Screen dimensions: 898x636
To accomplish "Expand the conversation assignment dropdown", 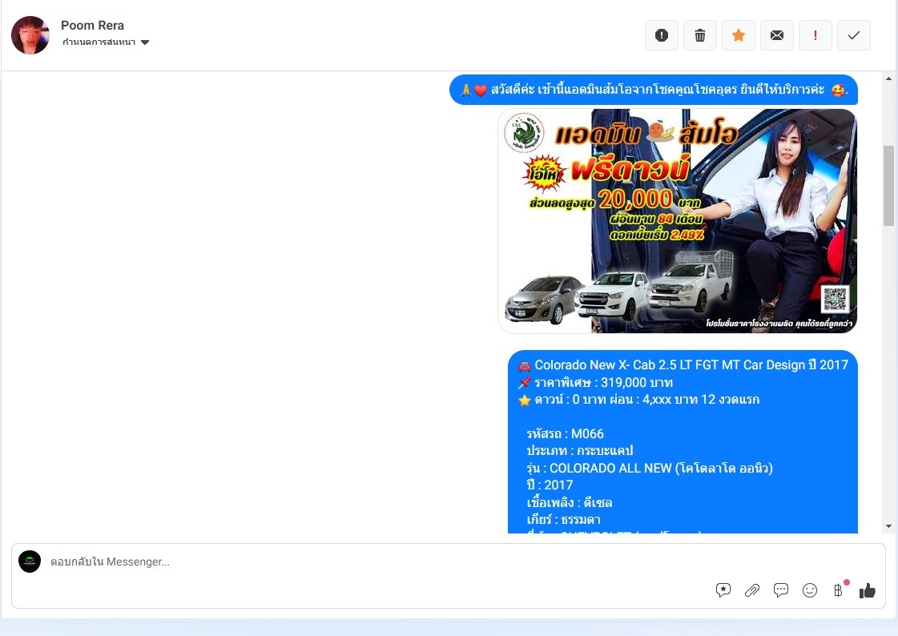I will tap(106, 42).
